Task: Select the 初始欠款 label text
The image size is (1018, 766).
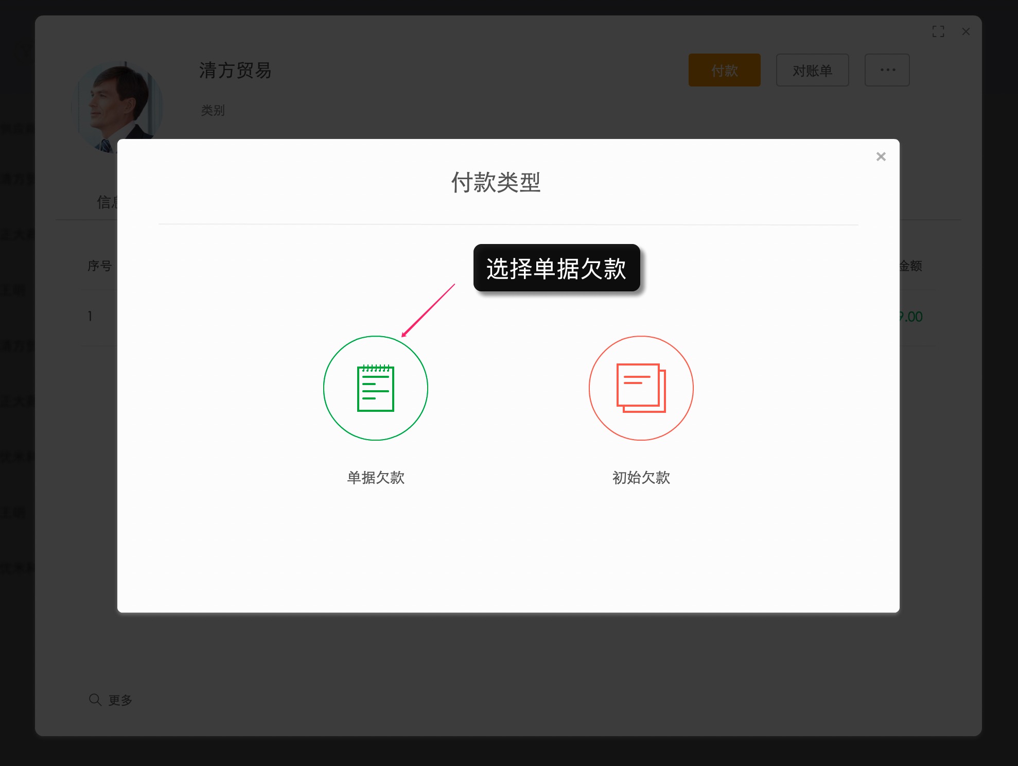Action: coord(640,478)
